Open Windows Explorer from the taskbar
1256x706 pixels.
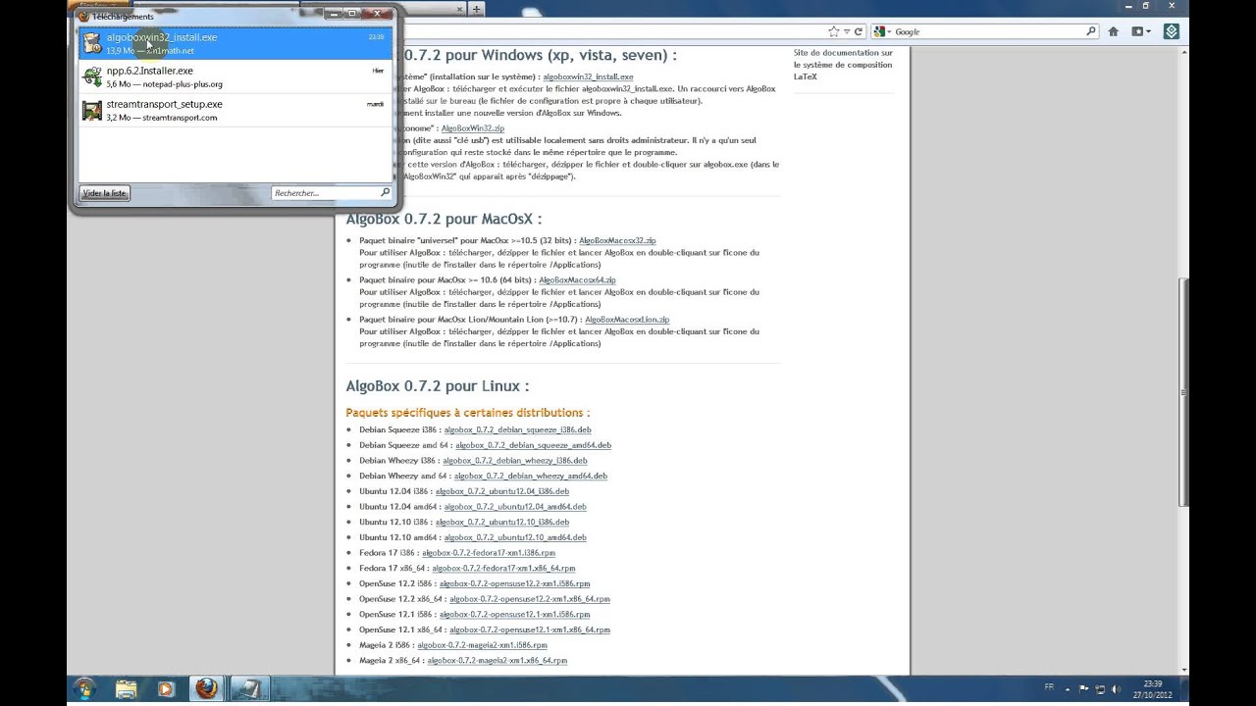[128, 689]
